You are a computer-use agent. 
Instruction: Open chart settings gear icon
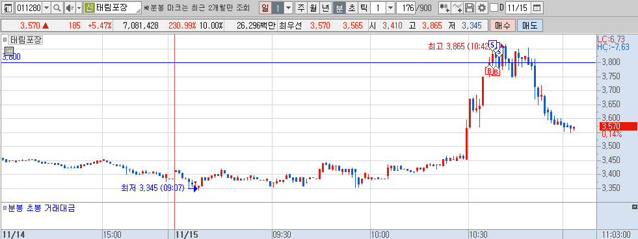482,8
